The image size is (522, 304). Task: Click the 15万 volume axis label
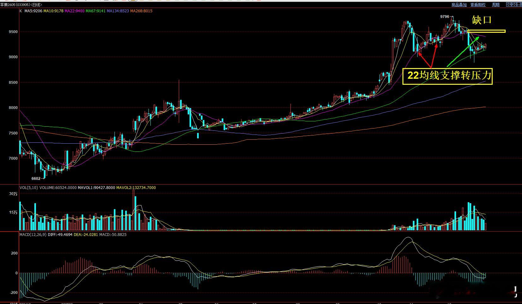click(13, 212)
